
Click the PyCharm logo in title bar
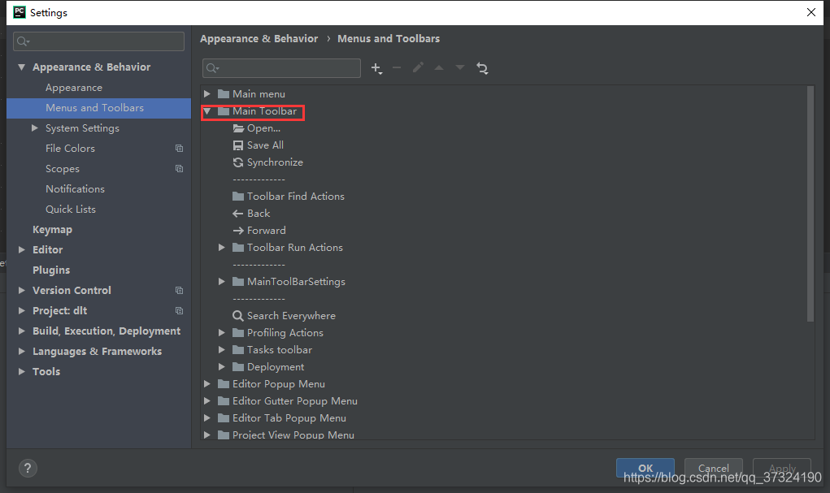[20, 12]
